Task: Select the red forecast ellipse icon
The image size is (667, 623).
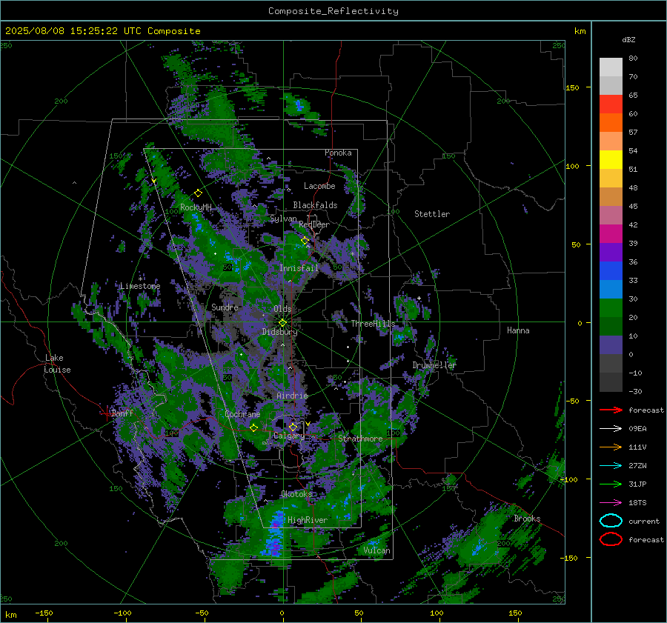Action: [611, 539]
